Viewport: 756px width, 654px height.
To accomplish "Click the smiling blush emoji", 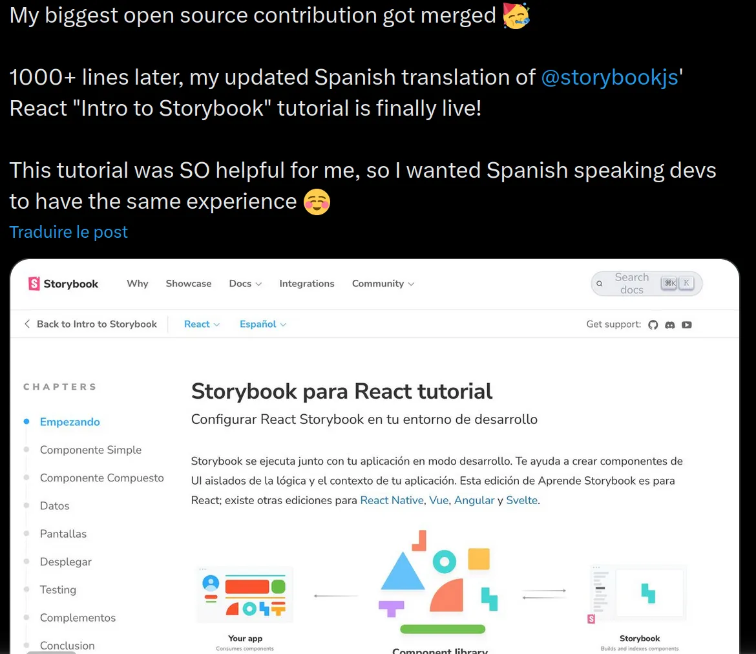I will [317, 202].
